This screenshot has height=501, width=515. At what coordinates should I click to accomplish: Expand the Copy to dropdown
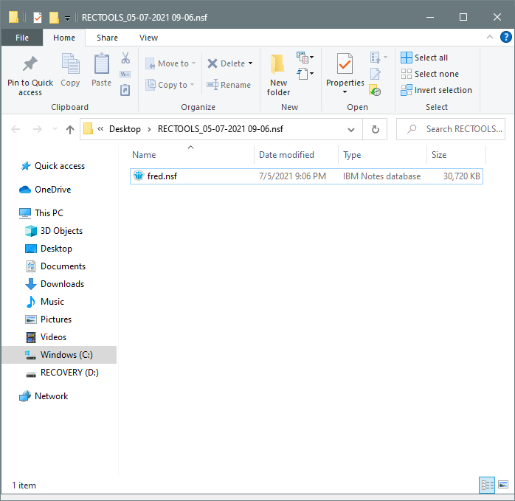[192, 84]
